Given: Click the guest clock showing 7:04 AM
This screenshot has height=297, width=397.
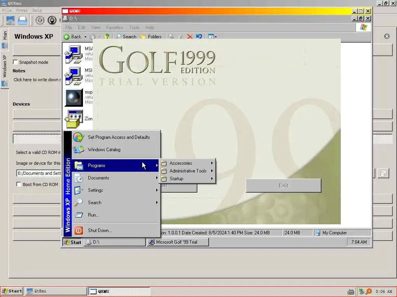Looking at the screenshot, I should pos(359,242).
